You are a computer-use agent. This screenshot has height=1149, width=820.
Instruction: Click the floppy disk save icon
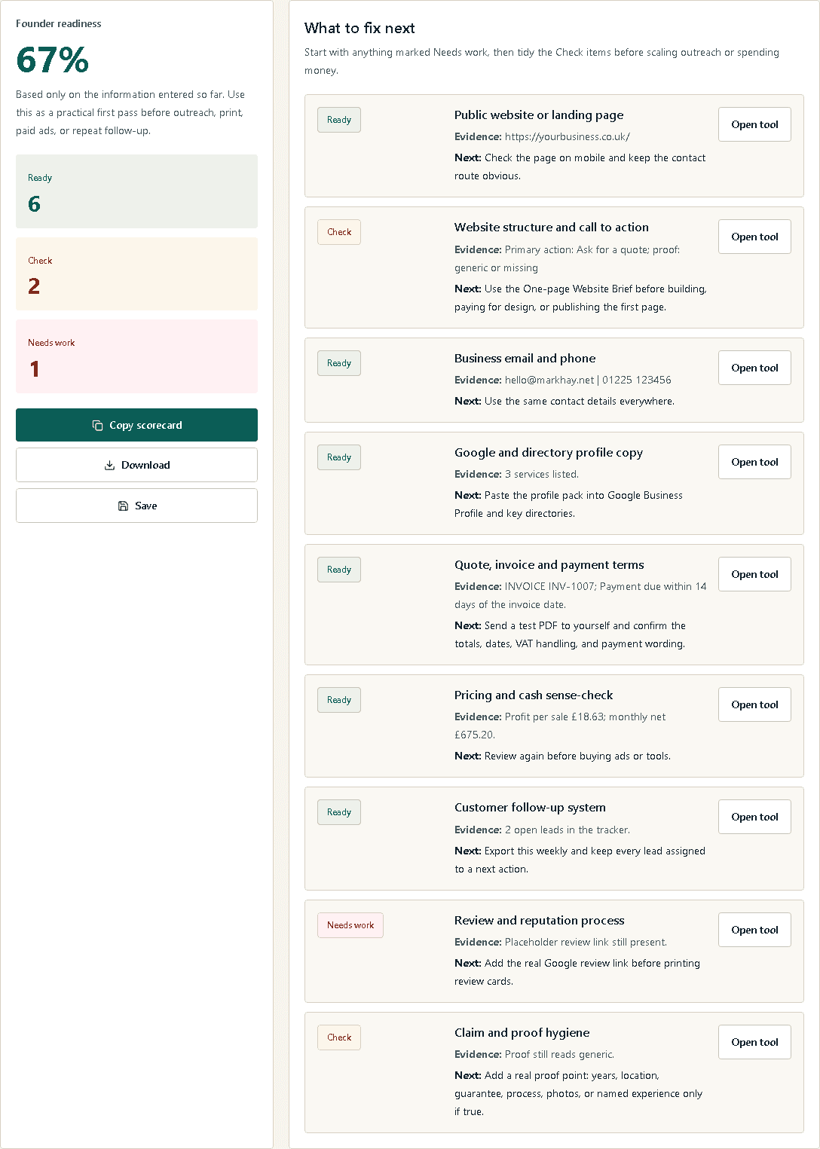tap(123, 506)
